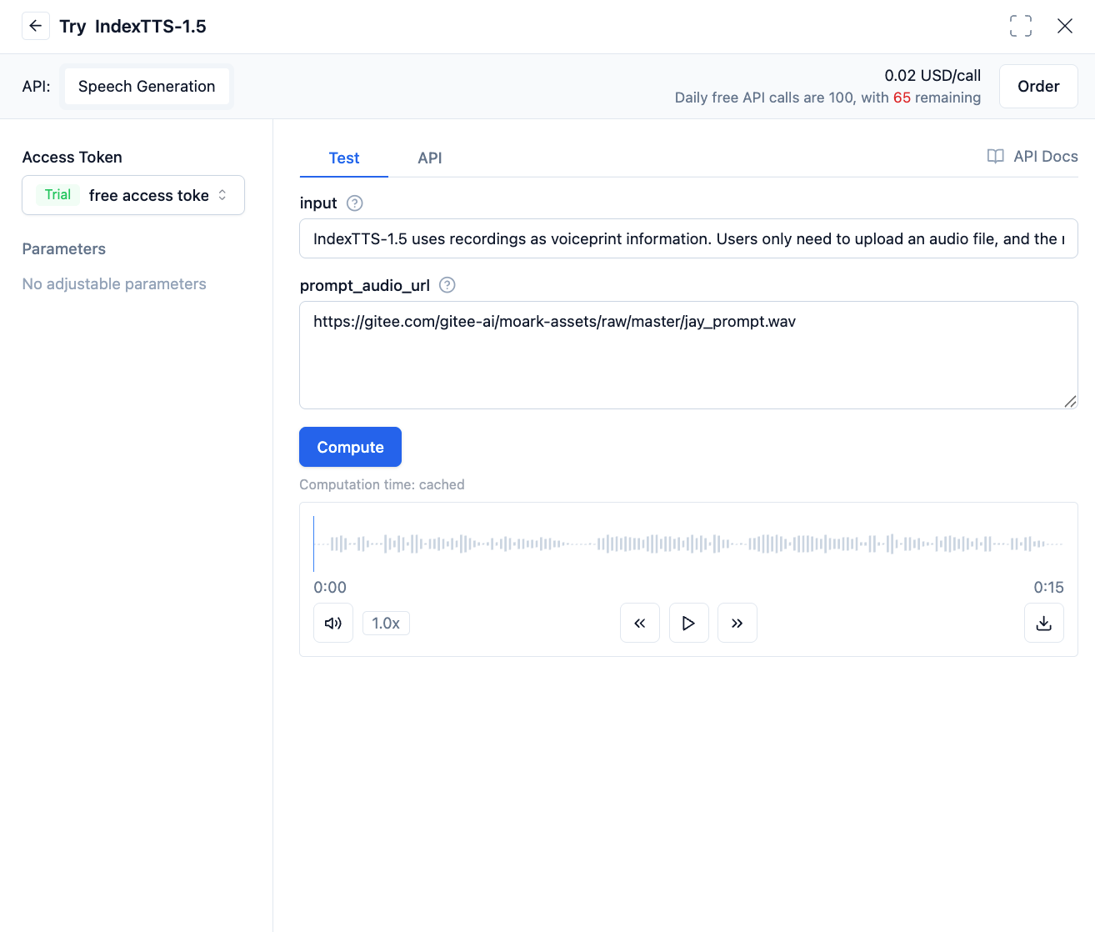Select the Test tab
Screen dimensions: 1095x932
(x=343, y=158)
